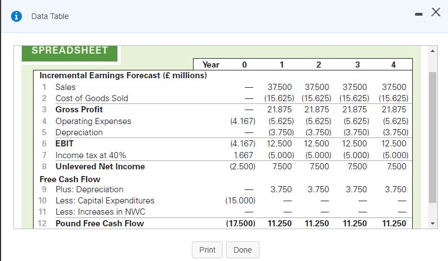The height and width of the screenshot is (261, 448).
Task: Click the (17.500) year 0 free cash flow
Action: 240,224
